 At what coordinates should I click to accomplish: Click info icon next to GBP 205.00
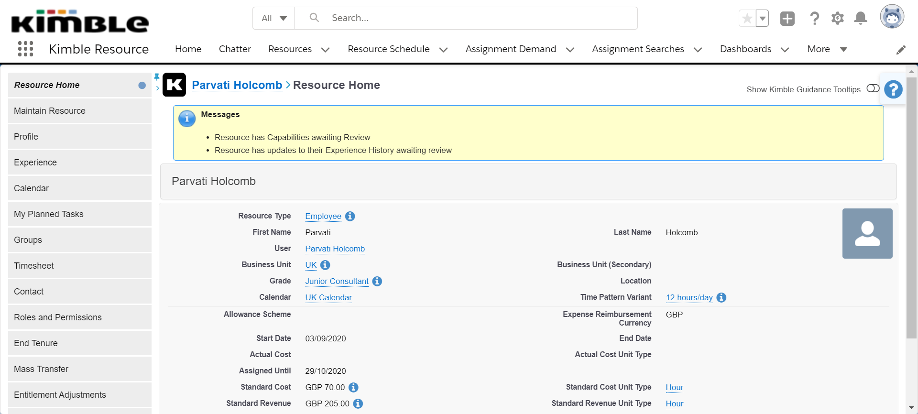358,403
